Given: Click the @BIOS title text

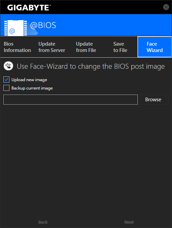Looking at the screenshot, I should click(43, 25).
